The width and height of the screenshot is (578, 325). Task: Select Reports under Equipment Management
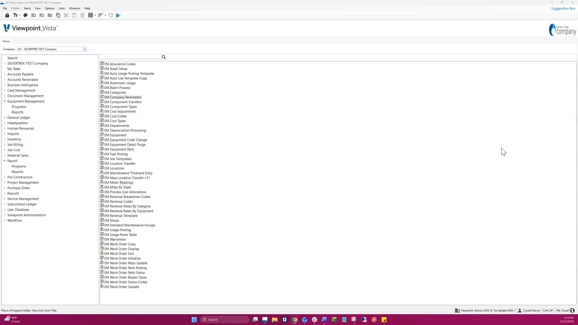[x=17, y=112]
